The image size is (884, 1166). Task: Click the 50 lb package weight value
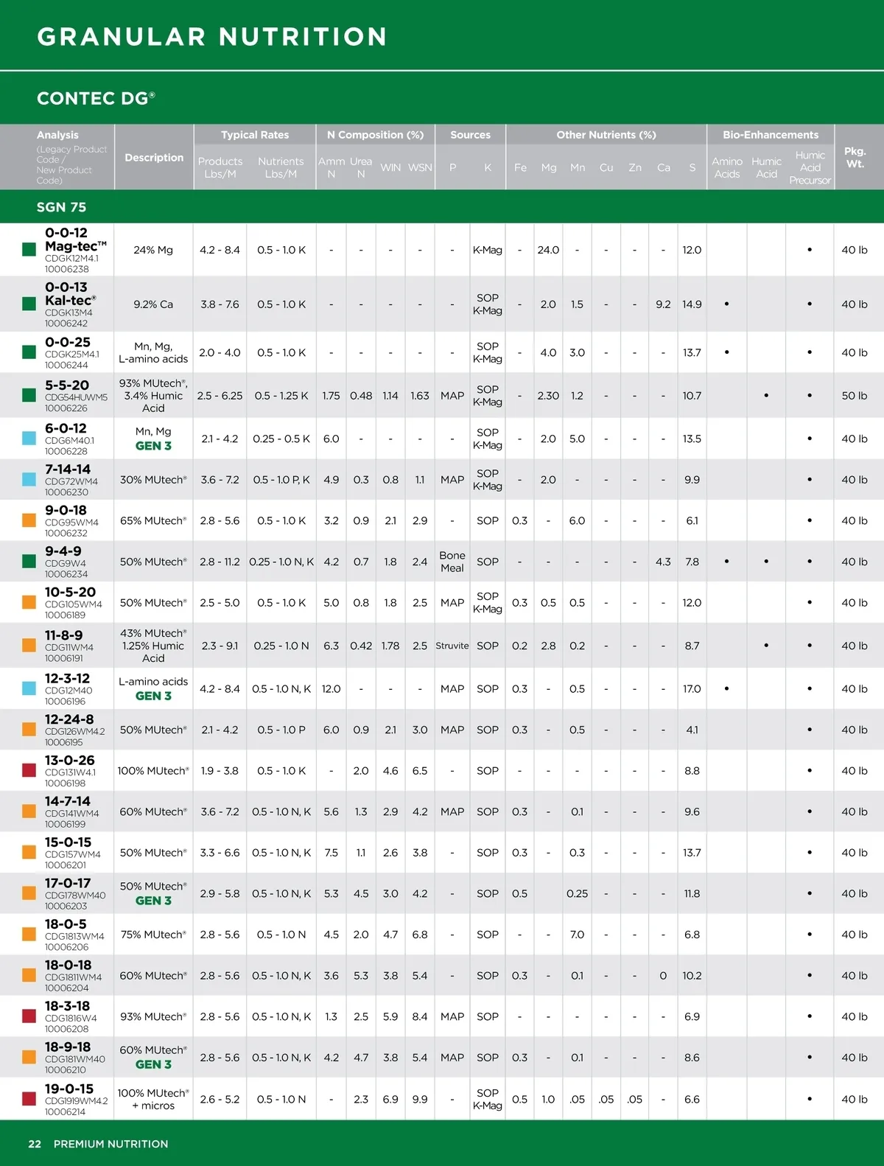855,396
